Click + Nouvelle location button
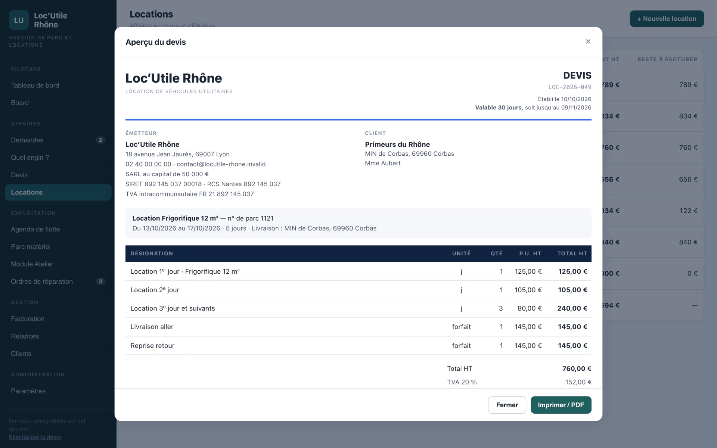The width and height of the screenshot is (717, 448). click(667, 19)
